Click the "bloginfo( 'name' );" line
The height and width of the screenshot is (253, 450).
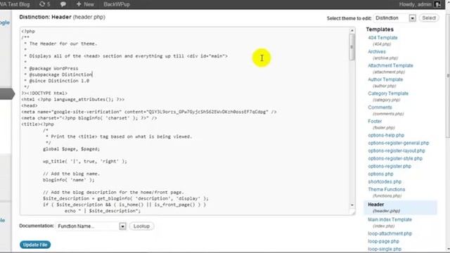point(69,180)
